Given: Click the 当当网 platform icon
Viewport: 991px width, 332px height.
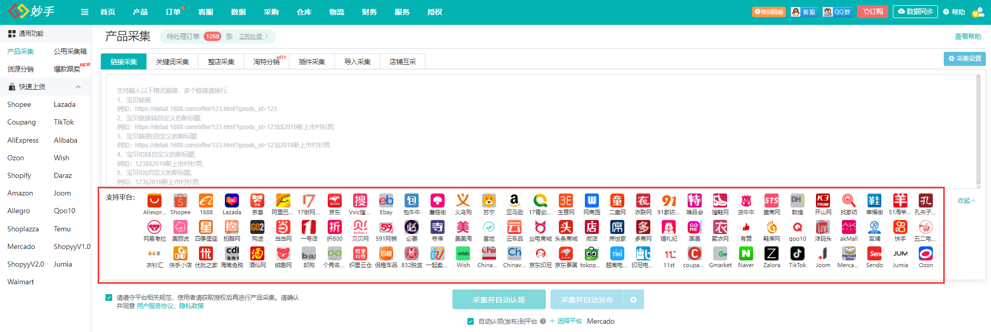Looking at the screenshot, I should [x=283, y=227].
